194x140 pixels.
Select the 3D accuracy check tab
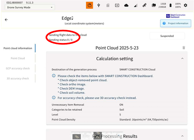[x=18, y=78]
